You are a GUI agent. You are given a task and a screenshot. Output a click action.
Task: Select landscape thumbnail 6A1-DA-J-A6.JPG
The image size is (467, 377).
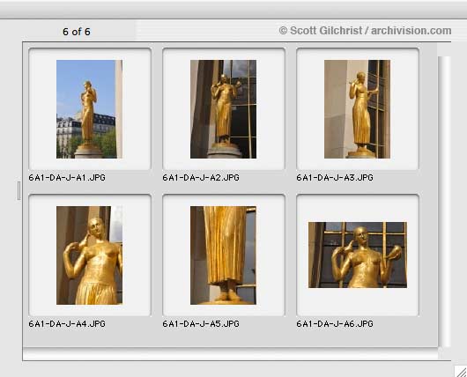(x=358, y=255)
